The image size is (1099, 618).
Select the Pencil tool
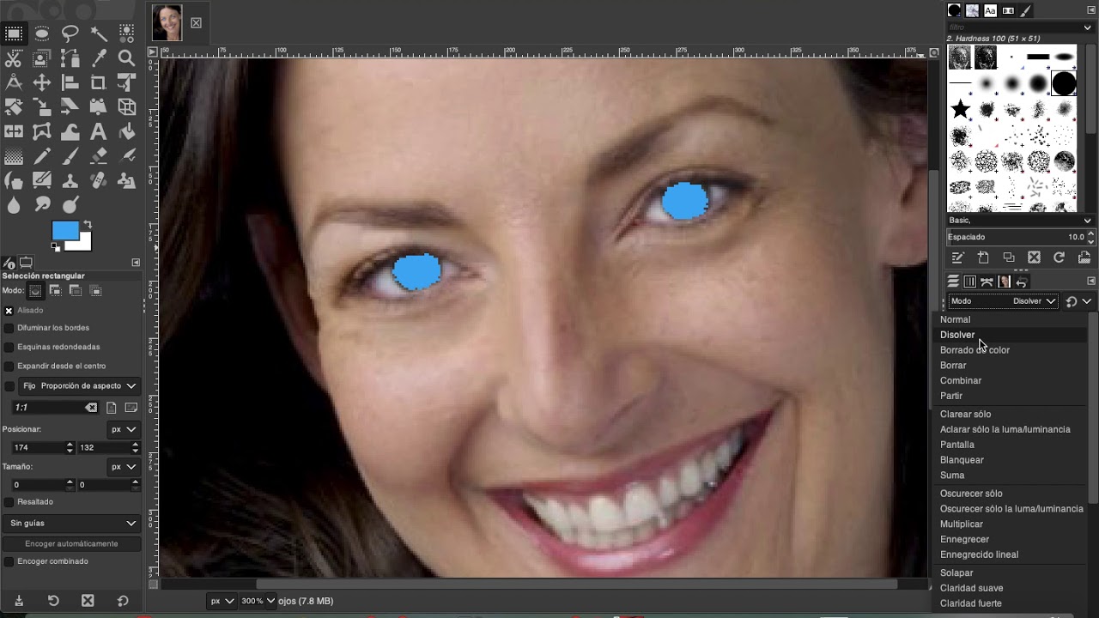(42, 156)
